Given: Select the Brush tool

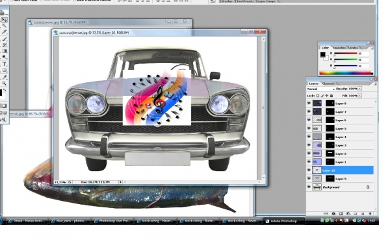Looking at the screenshot, I should pyautogui.click(x=5, y=39).
